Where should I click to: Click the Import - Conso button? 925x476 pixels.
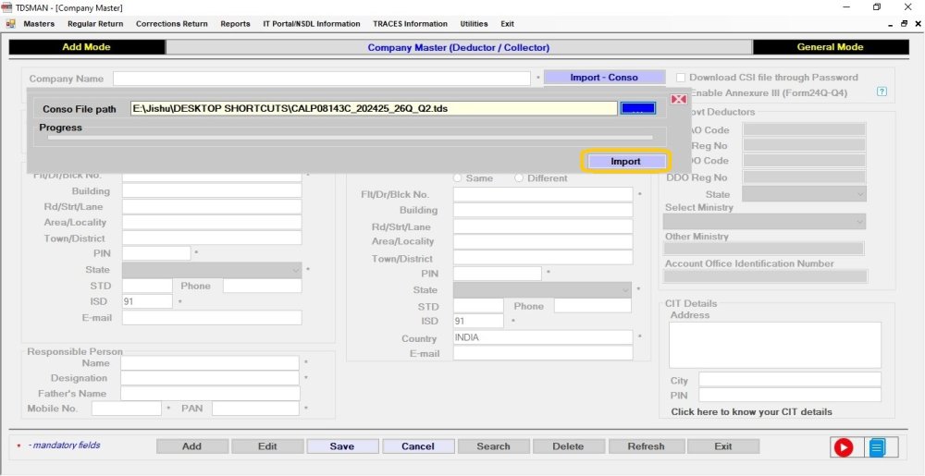pyautogui.click(x=604, y=78)
